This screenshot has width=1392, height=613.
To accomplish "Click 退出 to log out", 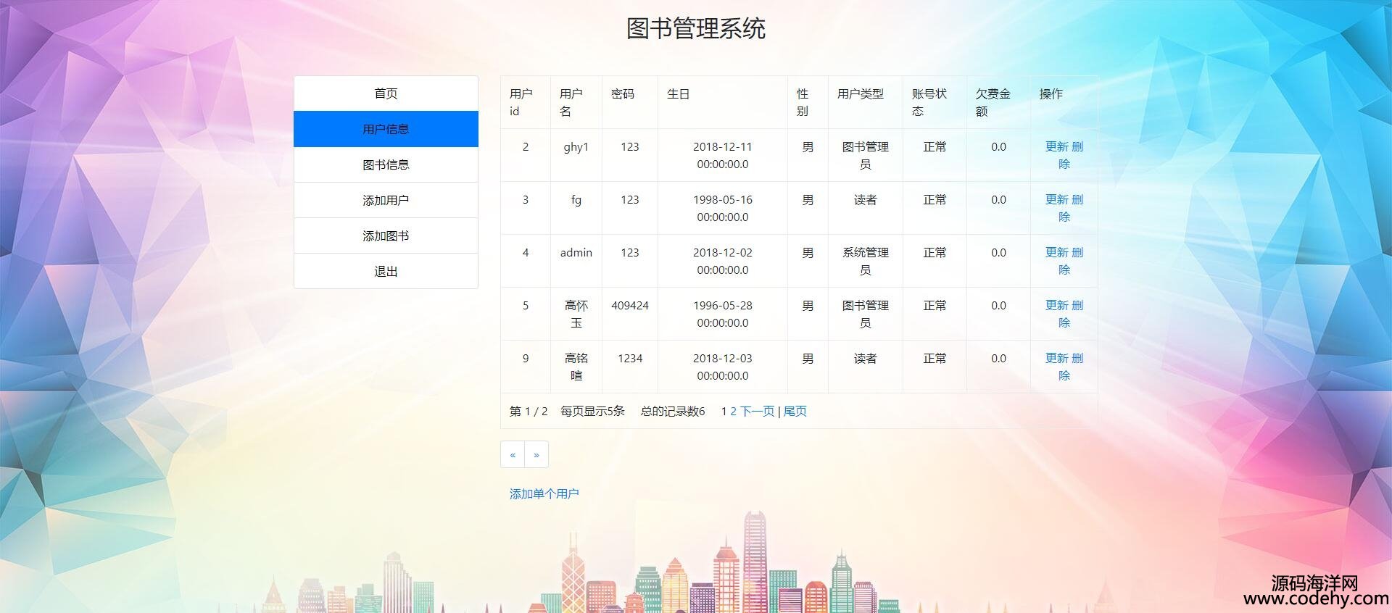I will (386, 271).
